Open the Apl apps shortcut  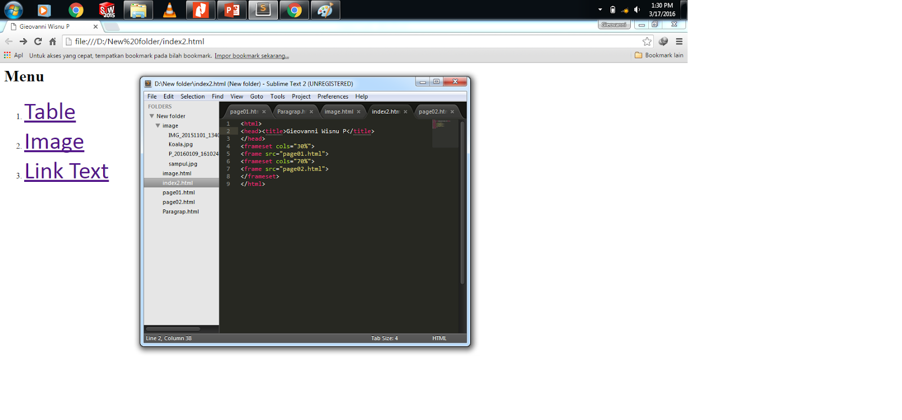click(x=14, y=55)
